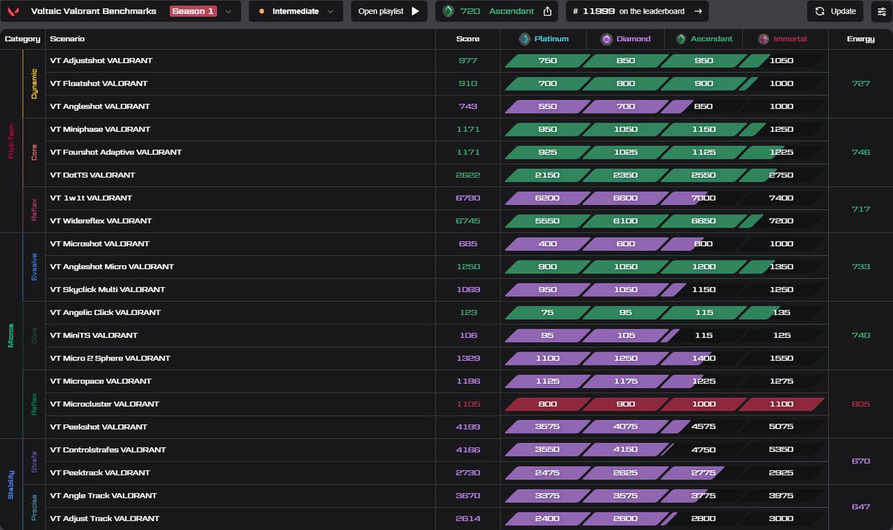Select VT Microshot VALORANT scenario
The image size is (893, 530).
99,243
